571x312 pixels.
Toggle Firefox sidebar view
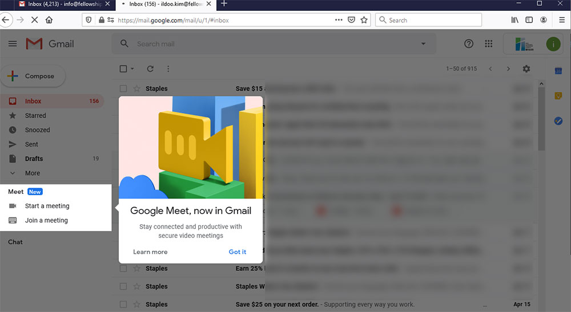(529, 20)
